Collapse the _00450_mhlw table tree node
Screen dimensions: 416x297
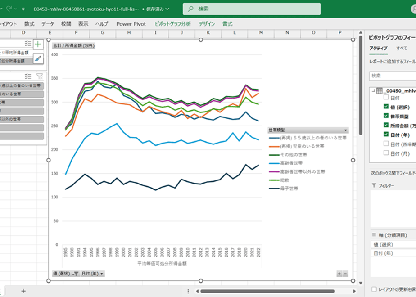[373, 91]
